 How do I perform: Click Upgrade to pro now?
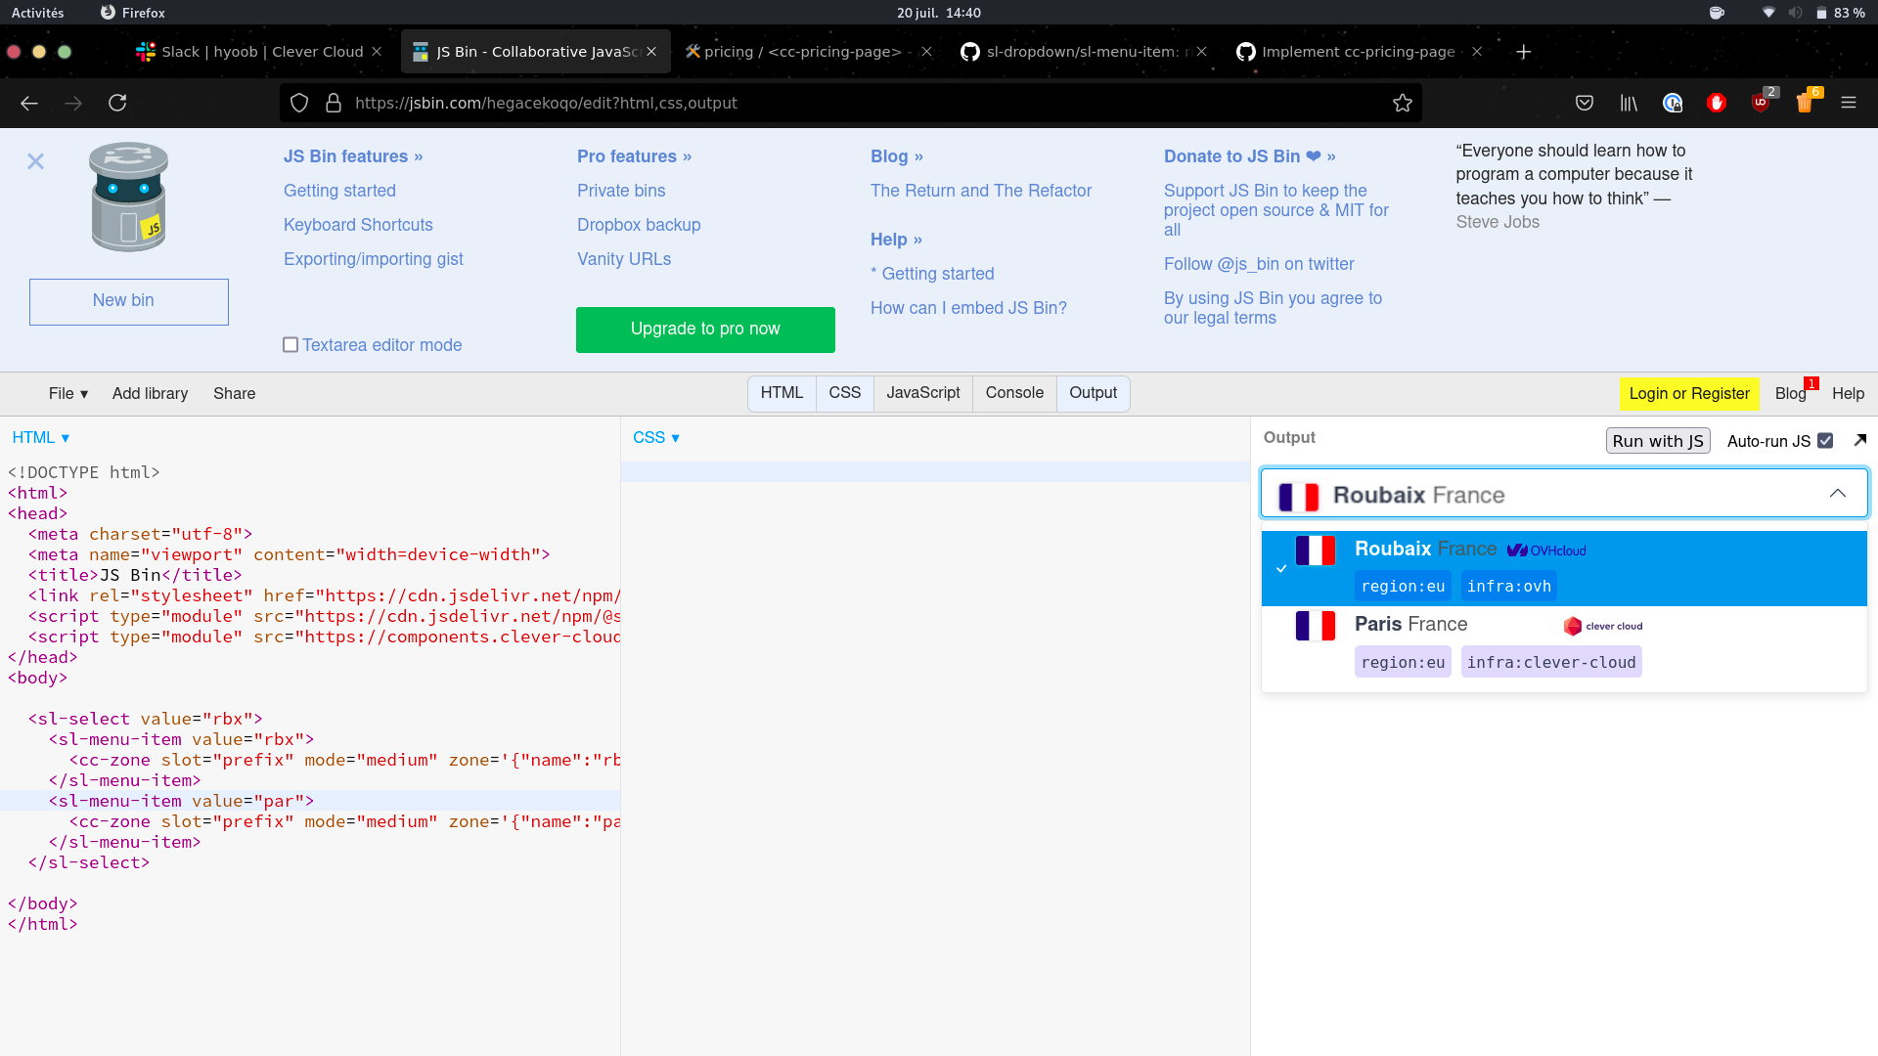tap(705, 330)
